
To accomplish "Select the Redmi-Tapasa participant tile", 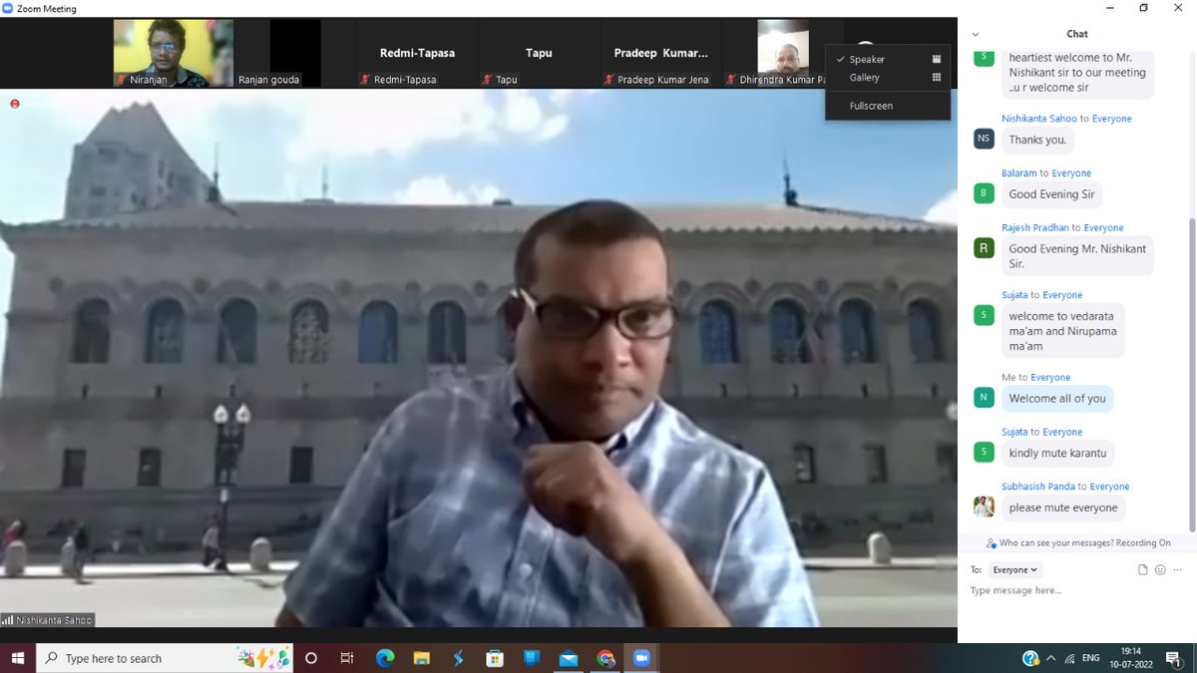I will 417,53.
